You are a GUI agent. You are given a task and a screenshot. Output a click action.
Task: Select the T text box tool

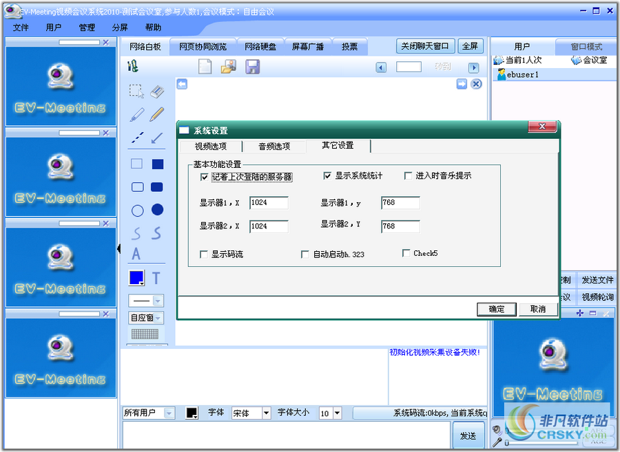(156, 279)
